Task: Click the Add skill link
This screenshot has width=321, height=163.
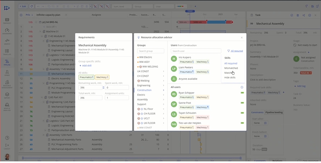Action: [x=85, y=65]
